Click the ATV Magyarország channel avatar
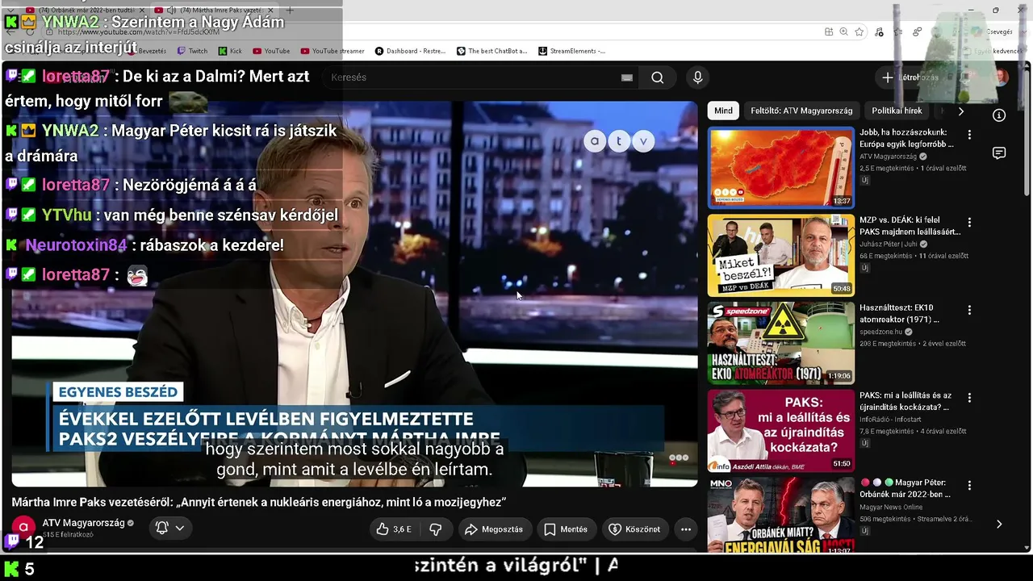Viewport: 1033px width, 581px height. coord(23,528)
